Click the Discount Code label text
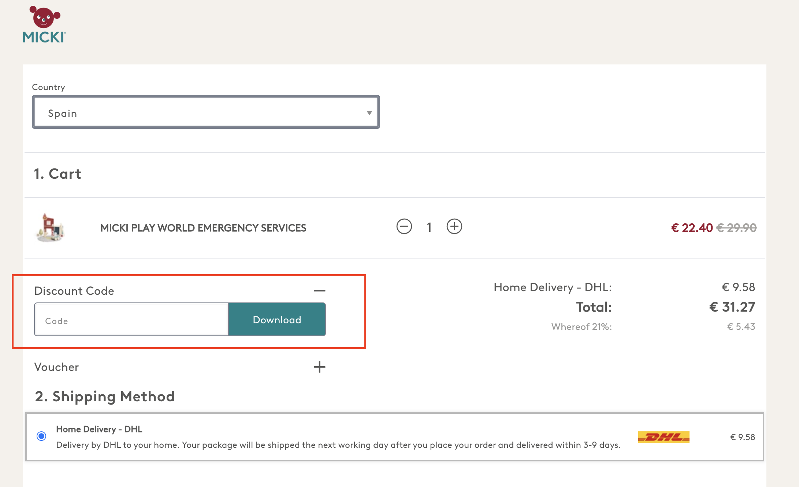The height and width of the screenshot is (487, 799). [x=74, y=291]
